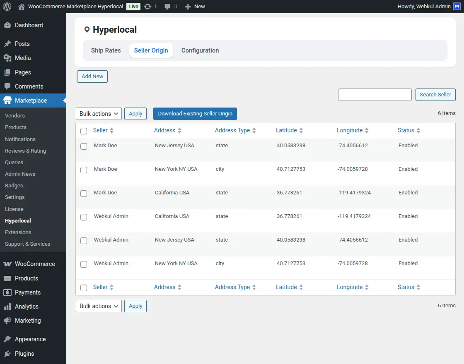Check Mark Doe New York row checkbox
This screenshot has width=464, height=364.
(x=84, y=170)
